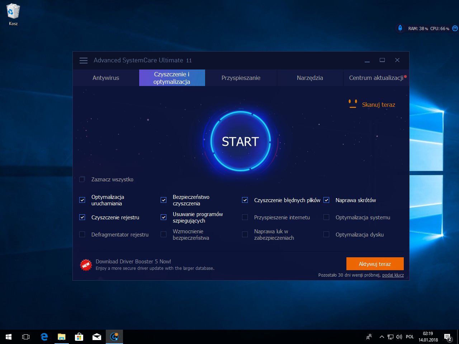Click the RAM: 38% readout

pyautogui.click(x=418, y=29)
